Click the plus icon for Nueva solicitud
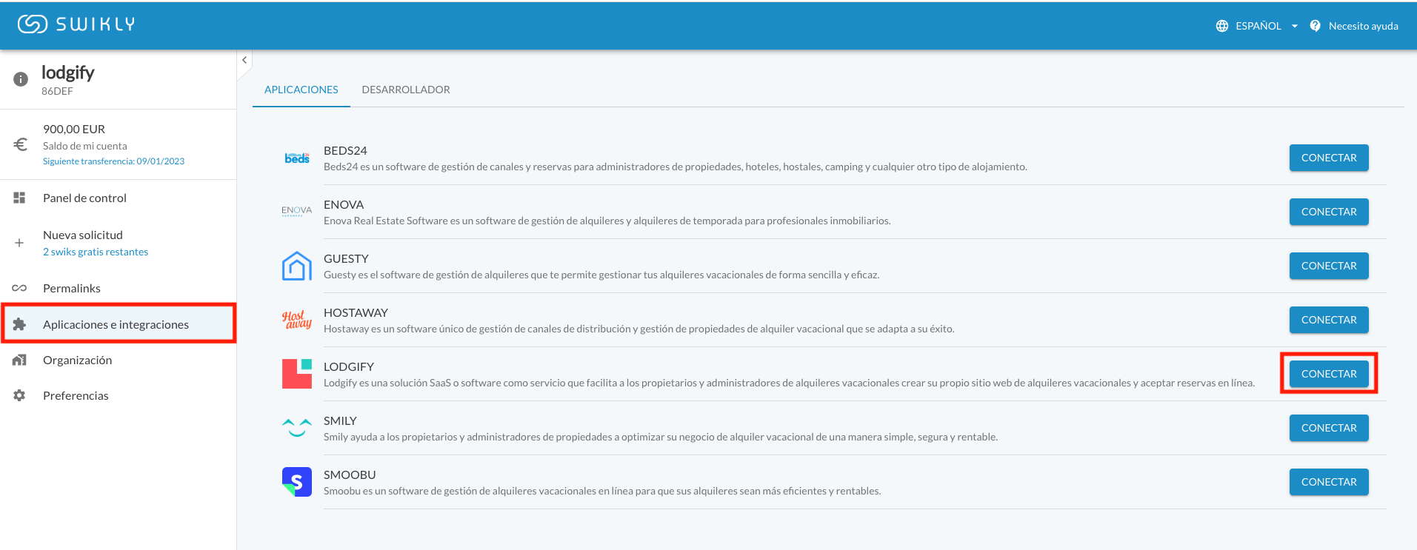The image size is (1417, 550). point(20,243)
